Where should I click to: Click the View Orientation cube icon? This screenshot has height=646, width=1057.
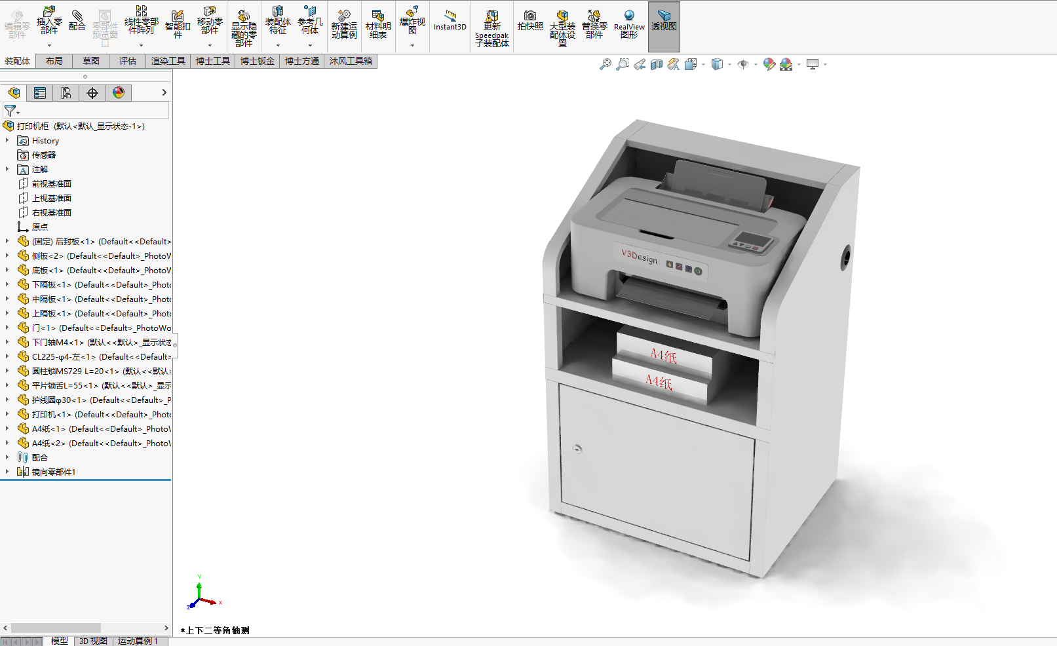pyautogui.click(x=691, y=64)
